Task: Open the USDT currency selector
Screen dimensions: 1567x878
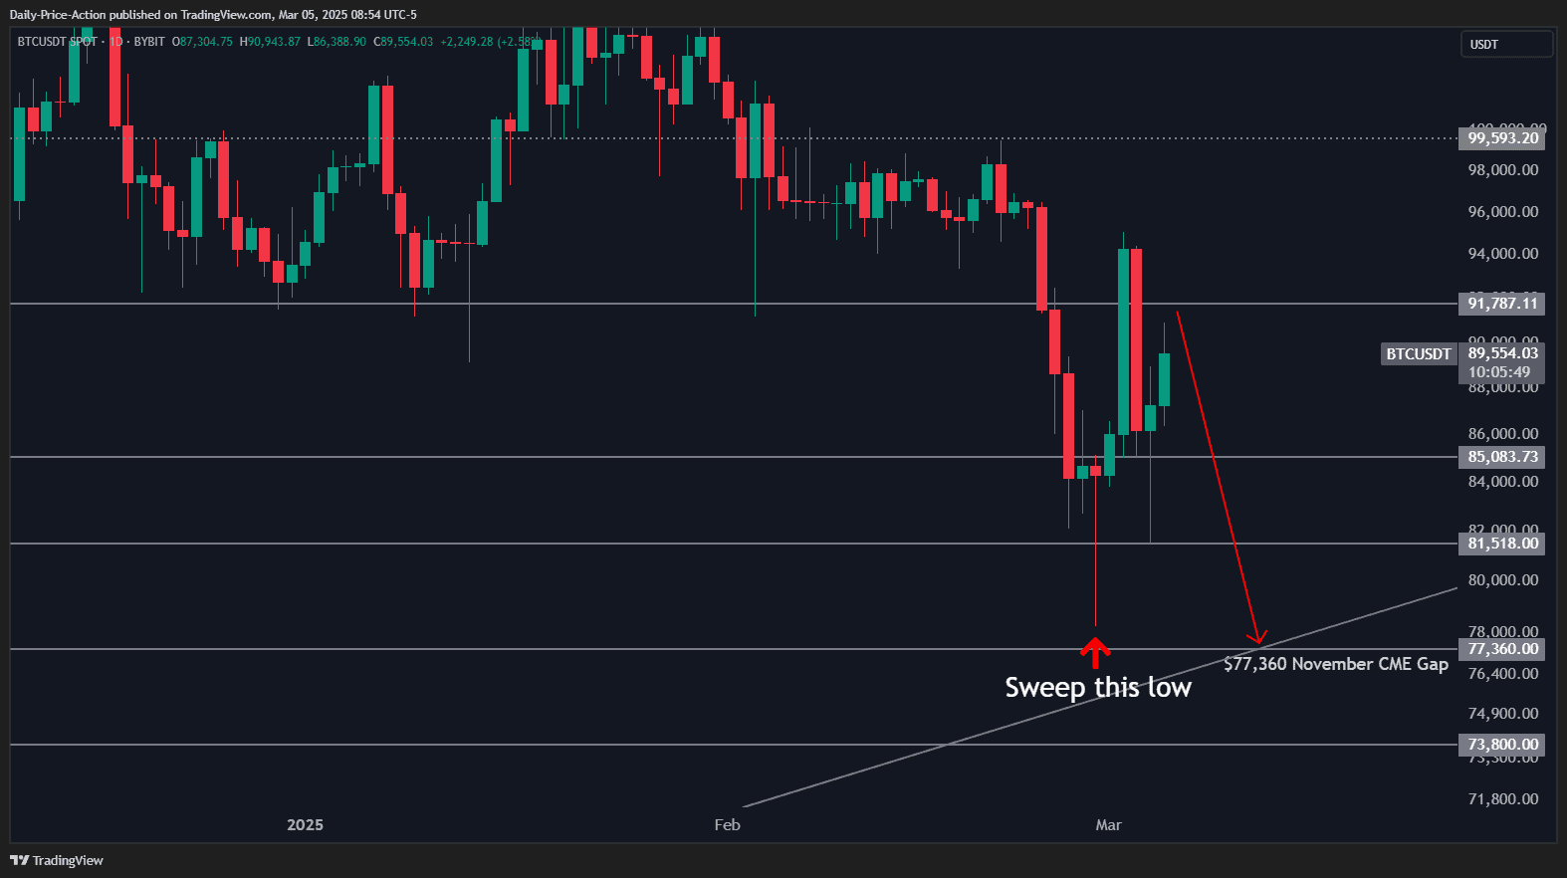Action: (x=1506, y=45)
